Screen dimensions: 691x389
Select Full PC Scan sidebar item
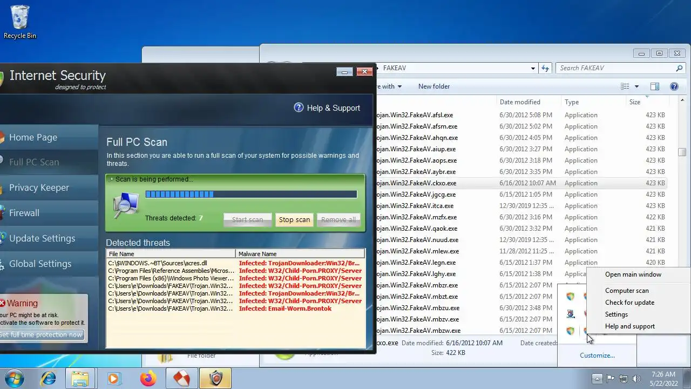[x=49, y=162]
